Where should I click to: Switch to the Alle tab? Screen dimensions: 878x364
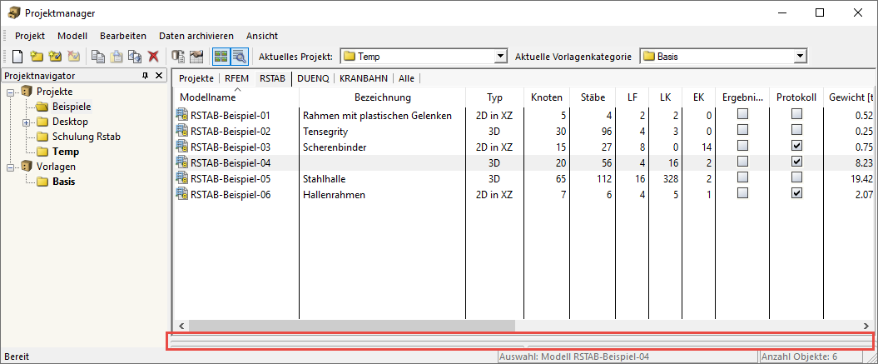(x=406, y=78)
